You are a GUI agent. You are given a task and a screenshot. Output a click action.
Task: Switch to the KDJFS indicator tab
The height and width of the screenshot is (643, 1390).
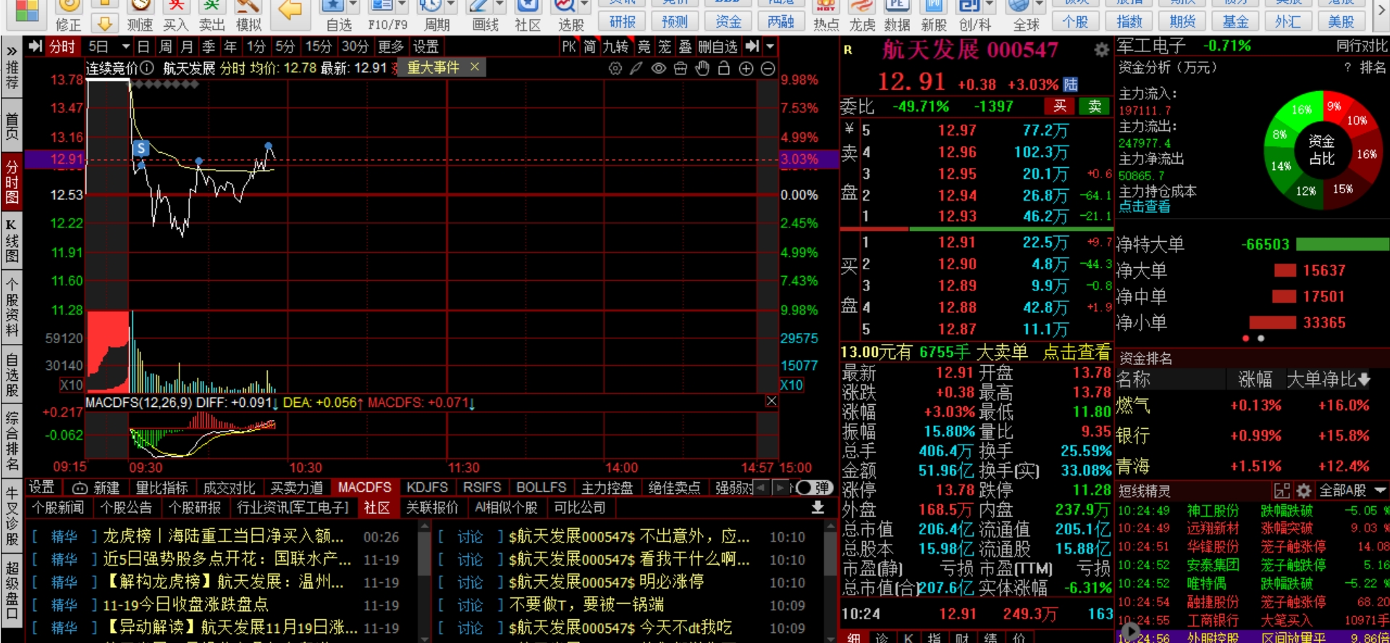[427, 487]
